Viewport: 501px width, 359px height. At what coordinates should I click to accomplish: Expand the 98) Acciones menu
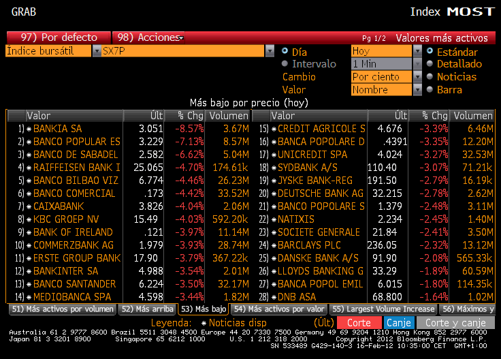tap(148, 37)
